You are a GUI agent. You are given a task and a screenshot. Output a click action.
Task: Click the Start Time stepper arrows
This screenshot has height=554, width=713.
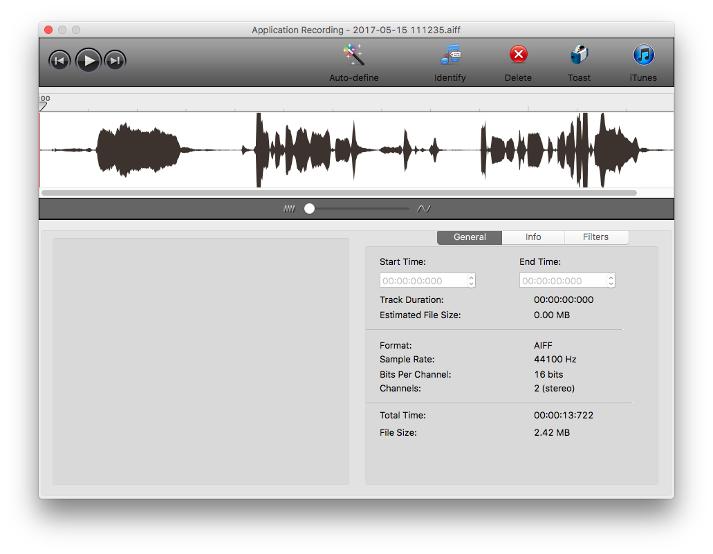(x=472, y=281)
